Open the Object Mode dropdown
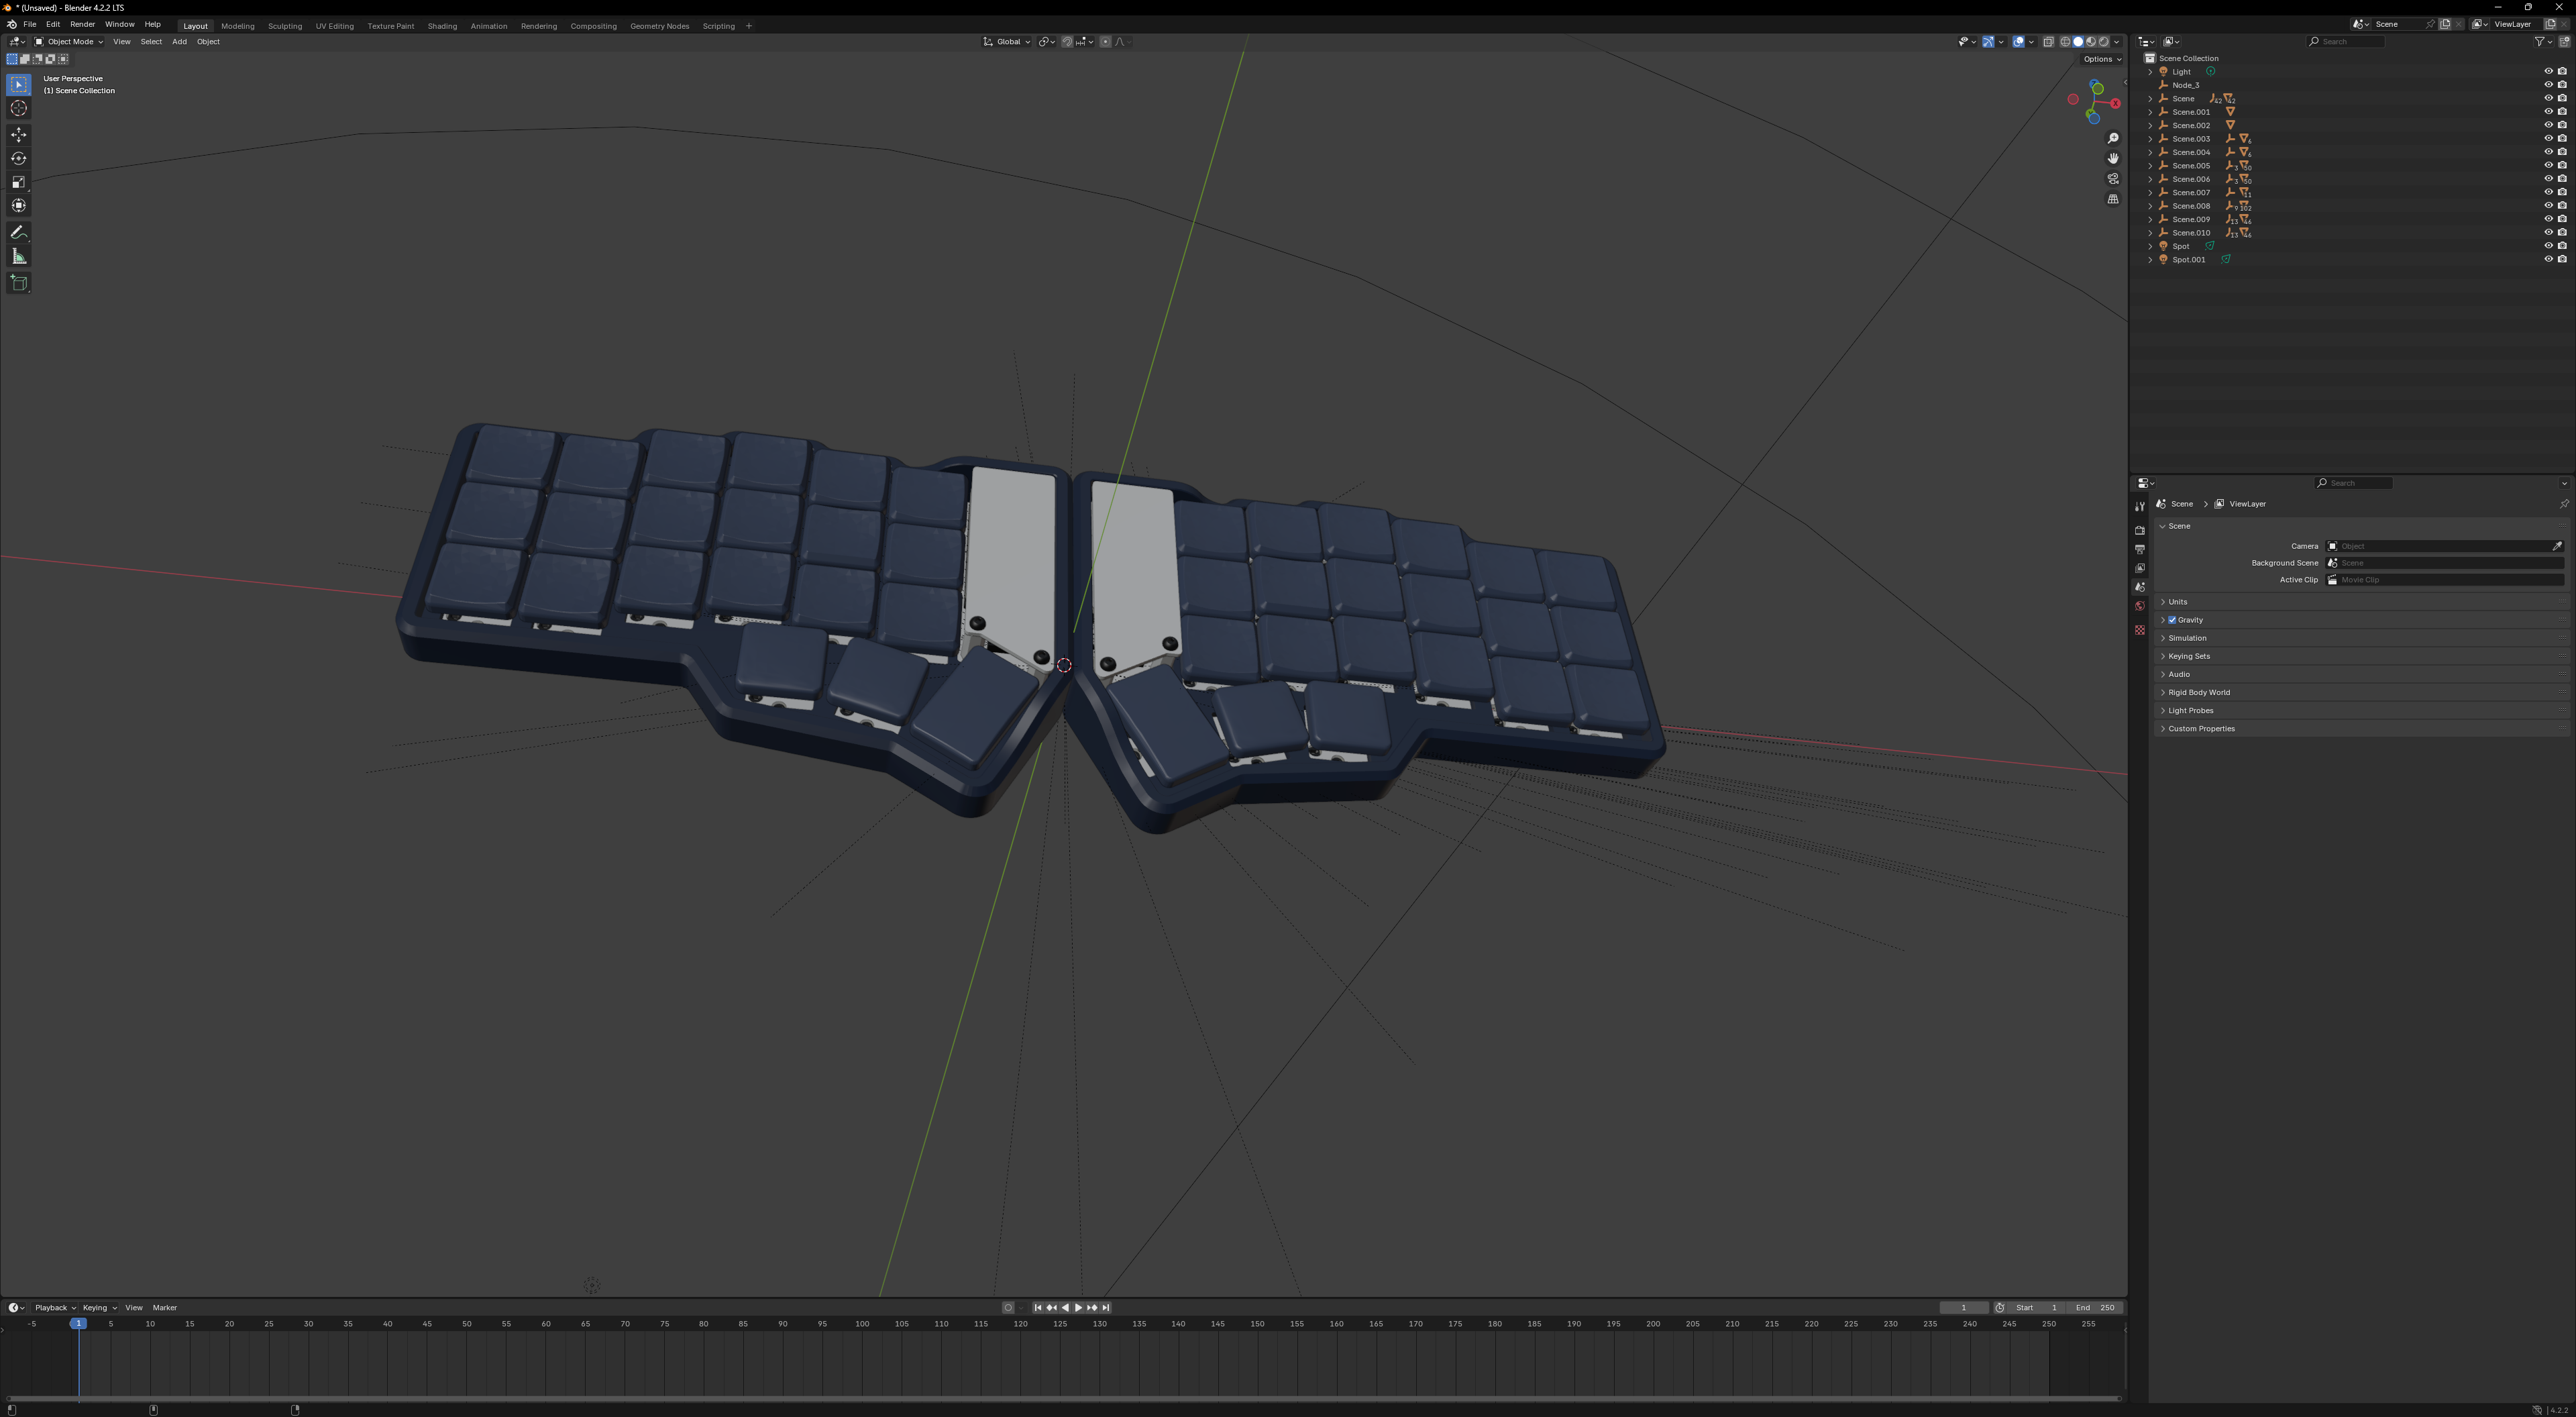This screenshot has width=2576, height=1417. point(68,42)
